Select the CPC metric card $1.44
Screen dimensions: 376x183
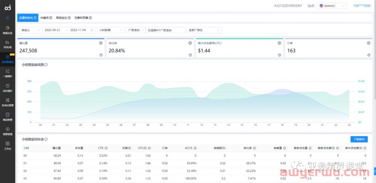pyautogui.click(x=239, y=48)
